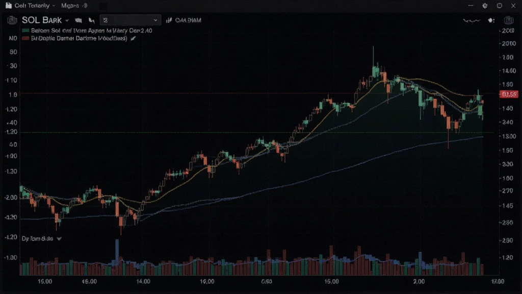Image resolution: width=522 pixels, height=294 pixels.
Task: Open the SOL Bark symbol dropdown arrow
Action: pyautogui.click(x=67, y=20)
